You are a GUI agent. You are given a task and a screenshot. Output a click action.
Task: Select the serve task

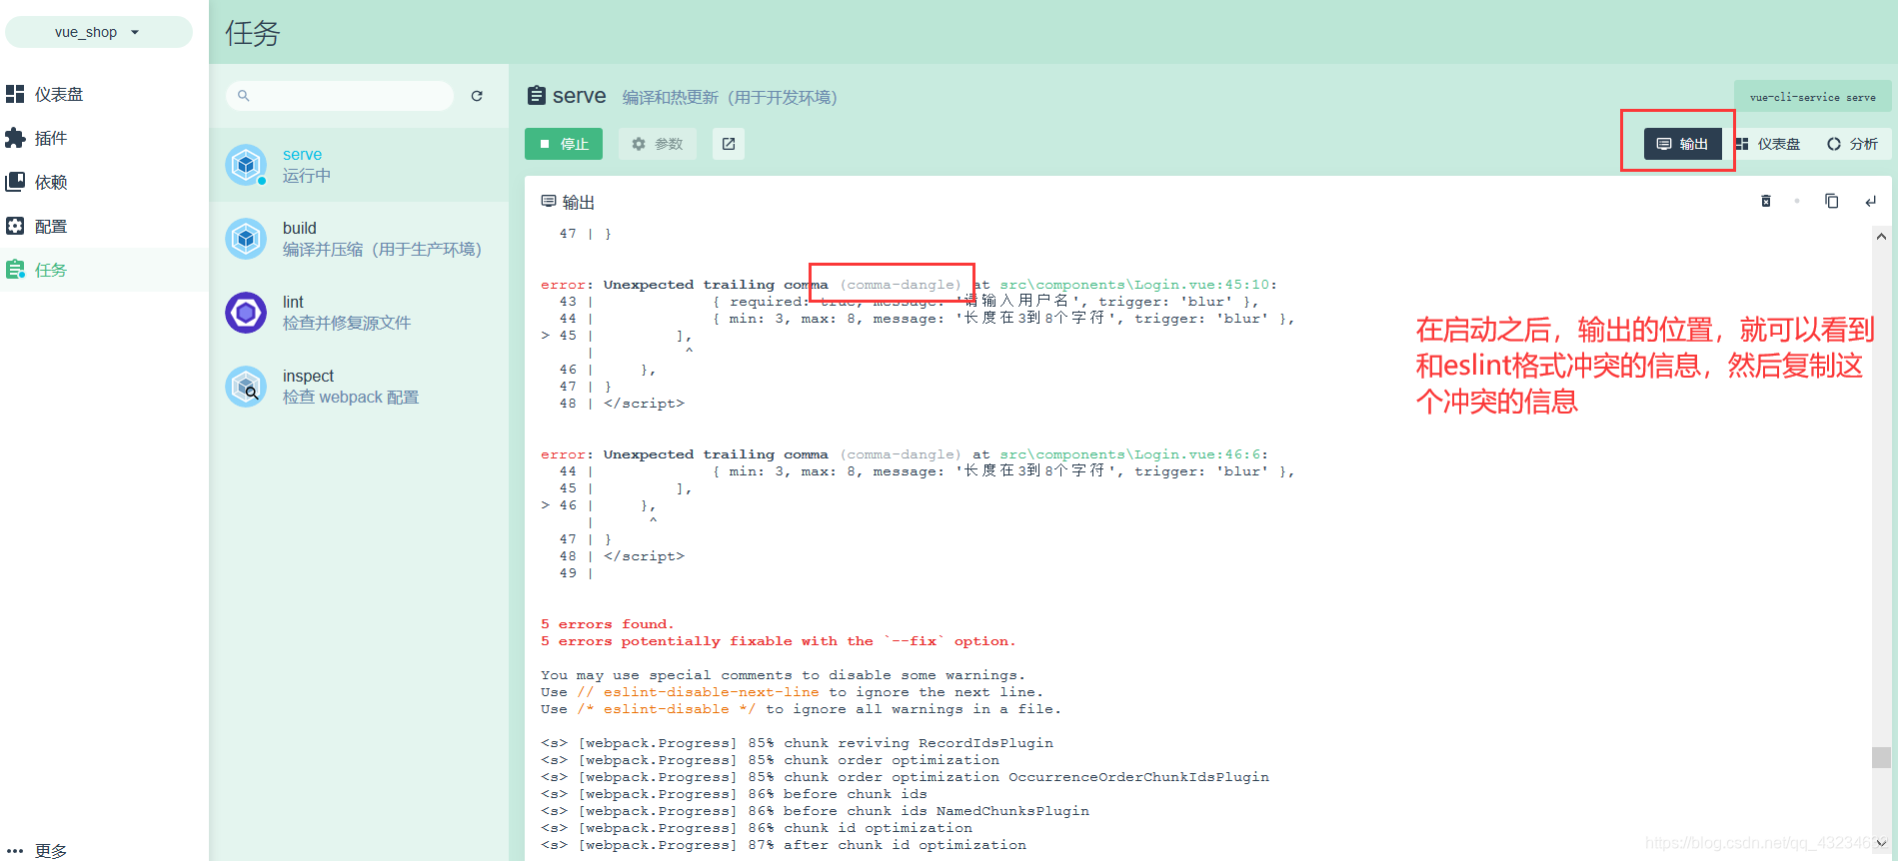coord(359,165)
